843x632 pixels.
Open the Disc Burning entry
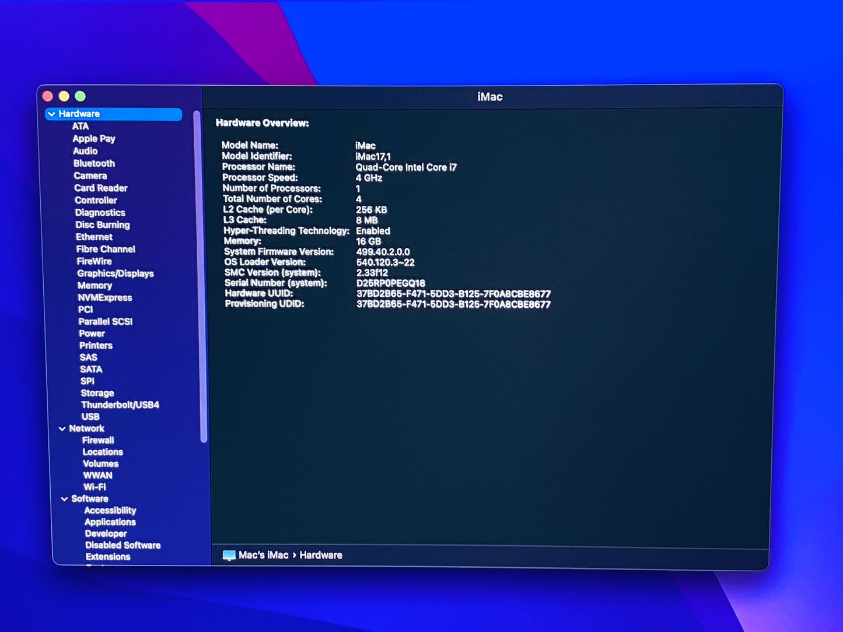point(103,225)
